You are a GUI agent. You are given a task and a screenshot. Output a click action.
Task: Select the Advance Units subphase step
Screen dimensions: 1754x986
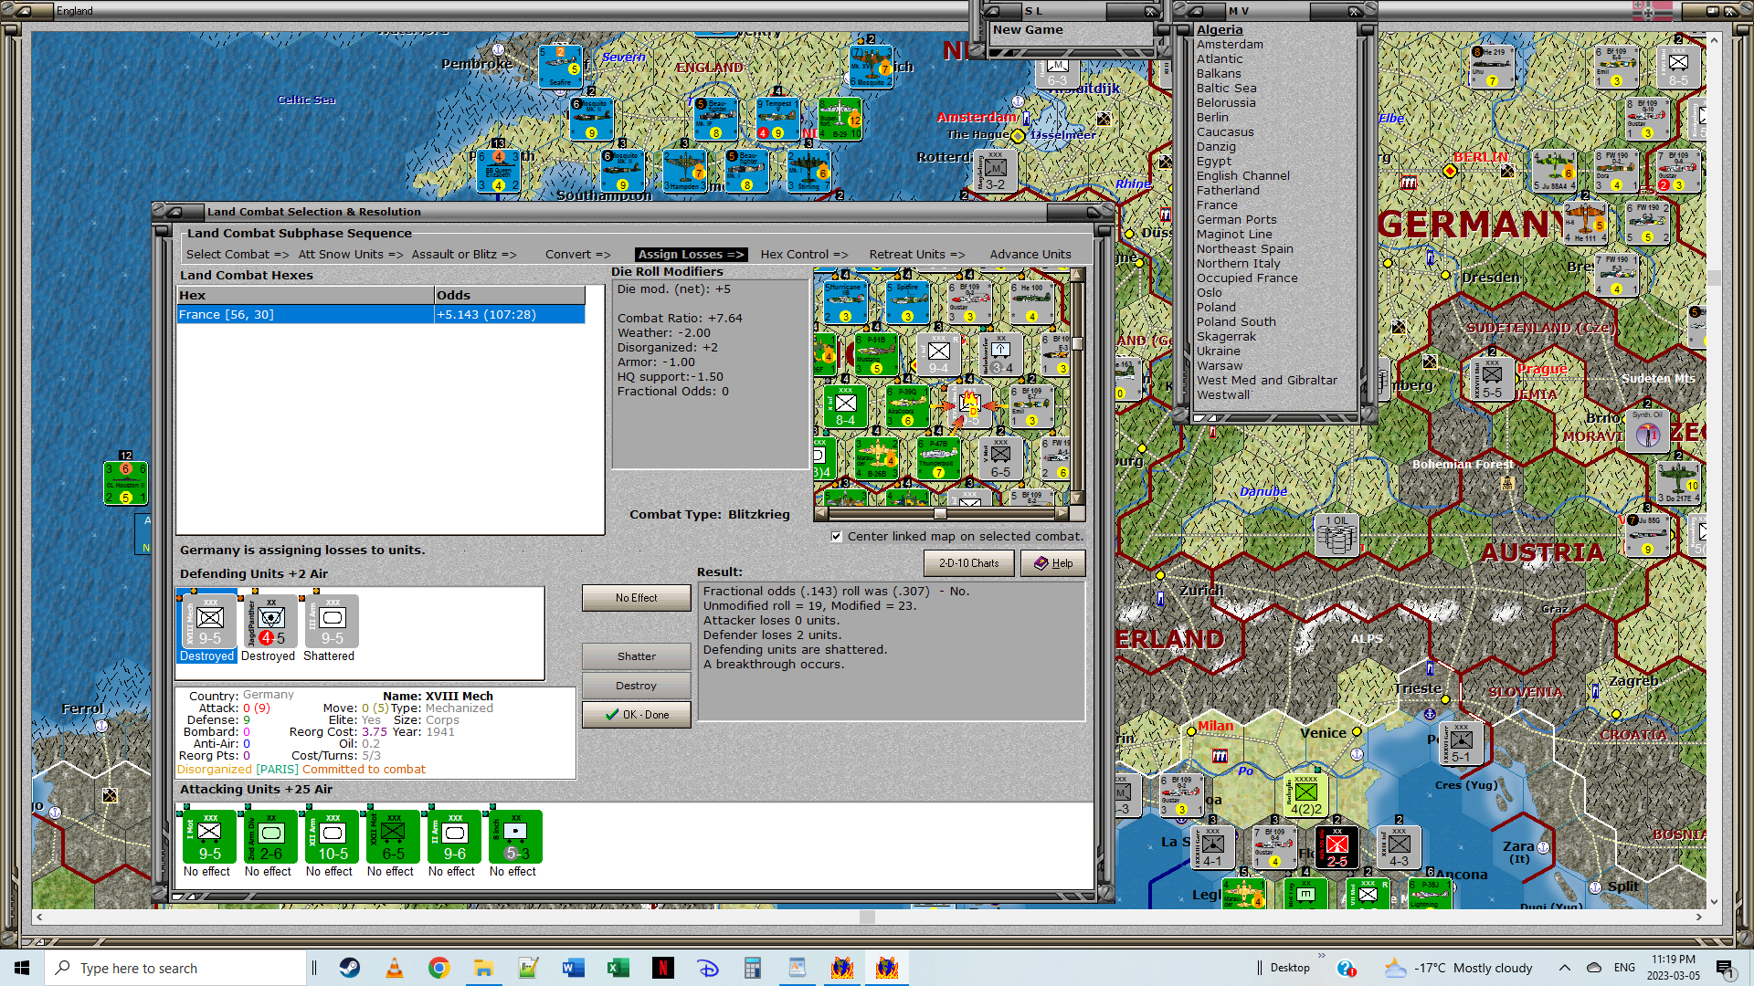tap(1030, 255)
